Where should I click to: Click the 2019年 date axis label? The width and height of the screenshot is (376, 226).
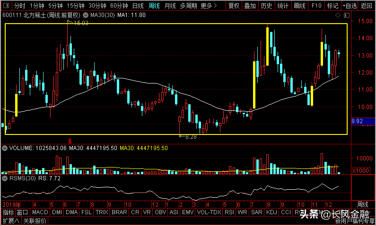click(12, 205)
